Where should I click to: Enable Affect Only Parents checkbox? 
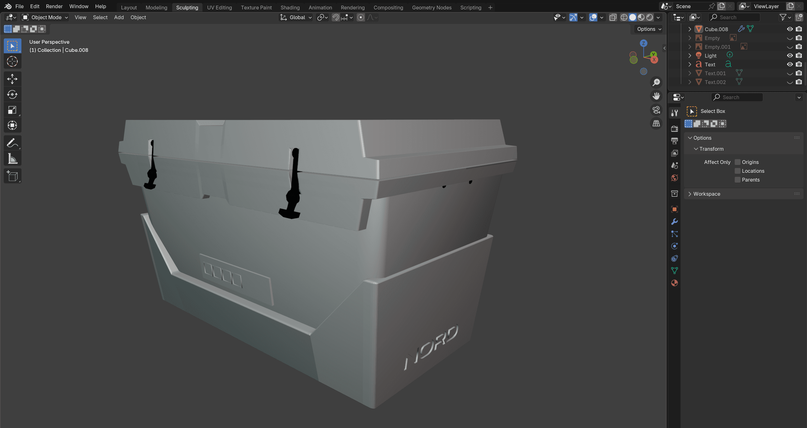(x=738, y=180)
